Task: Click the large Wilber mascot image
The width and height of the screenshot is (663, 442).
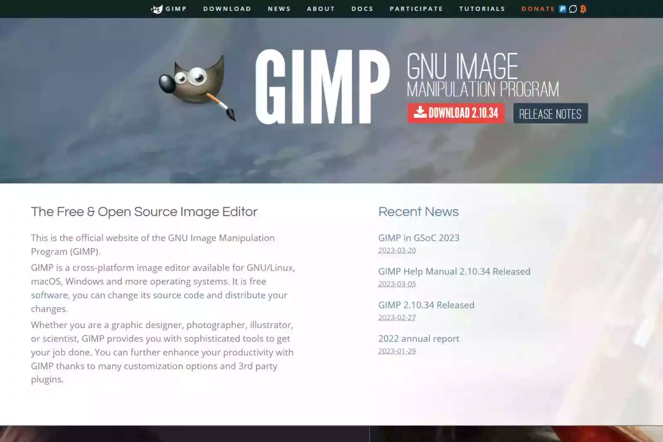Action: (x=197, y=87)
